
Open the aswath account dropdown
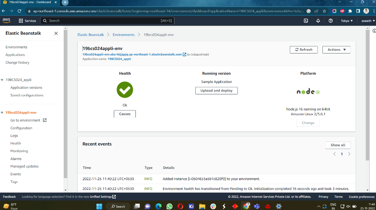368,21
